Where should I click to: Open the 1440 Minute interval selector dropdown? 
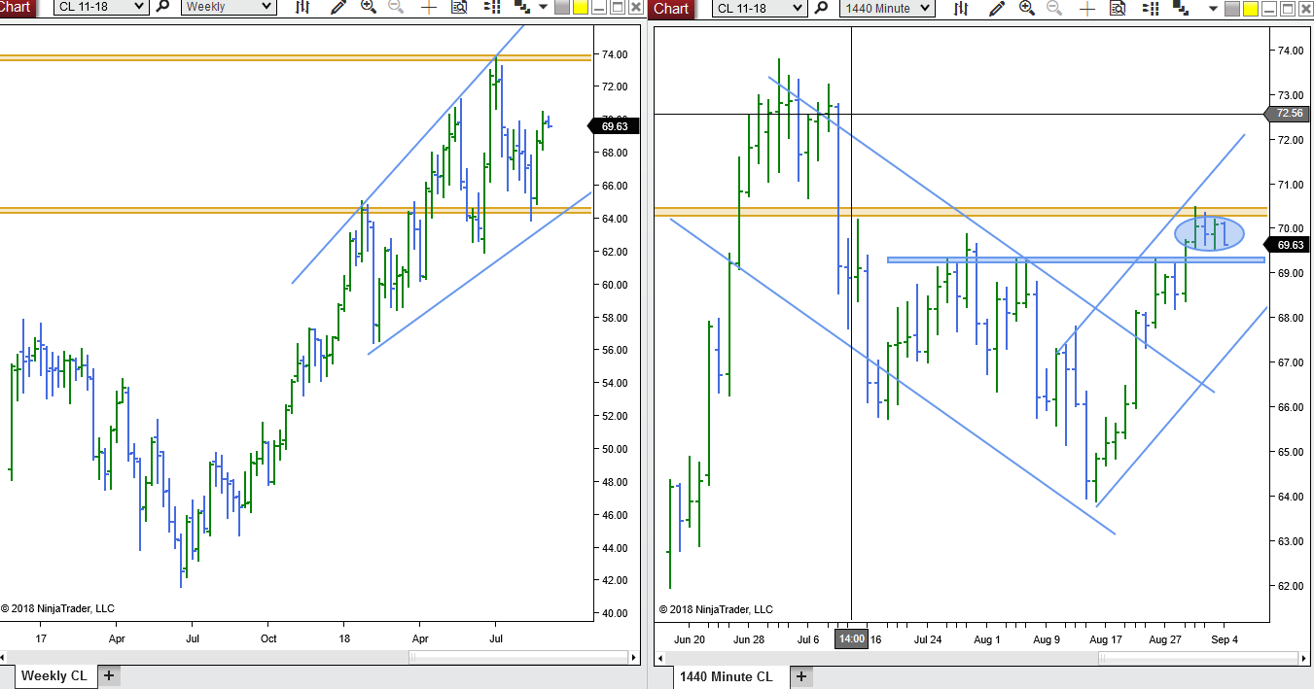886,8
